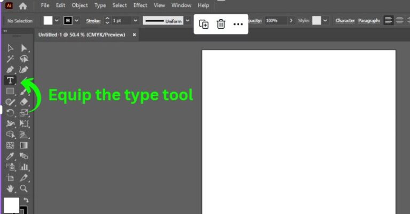
Task: Select the Type tool
Action: click(x=10, y=80)
